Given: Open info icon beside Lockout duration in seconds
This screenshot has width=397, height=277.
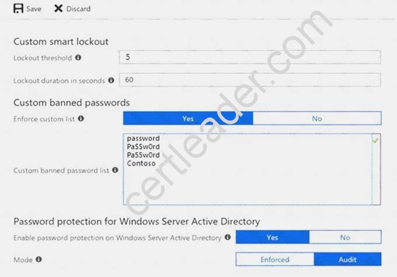Looking at the screenshot, I should [x=111, y=80].
